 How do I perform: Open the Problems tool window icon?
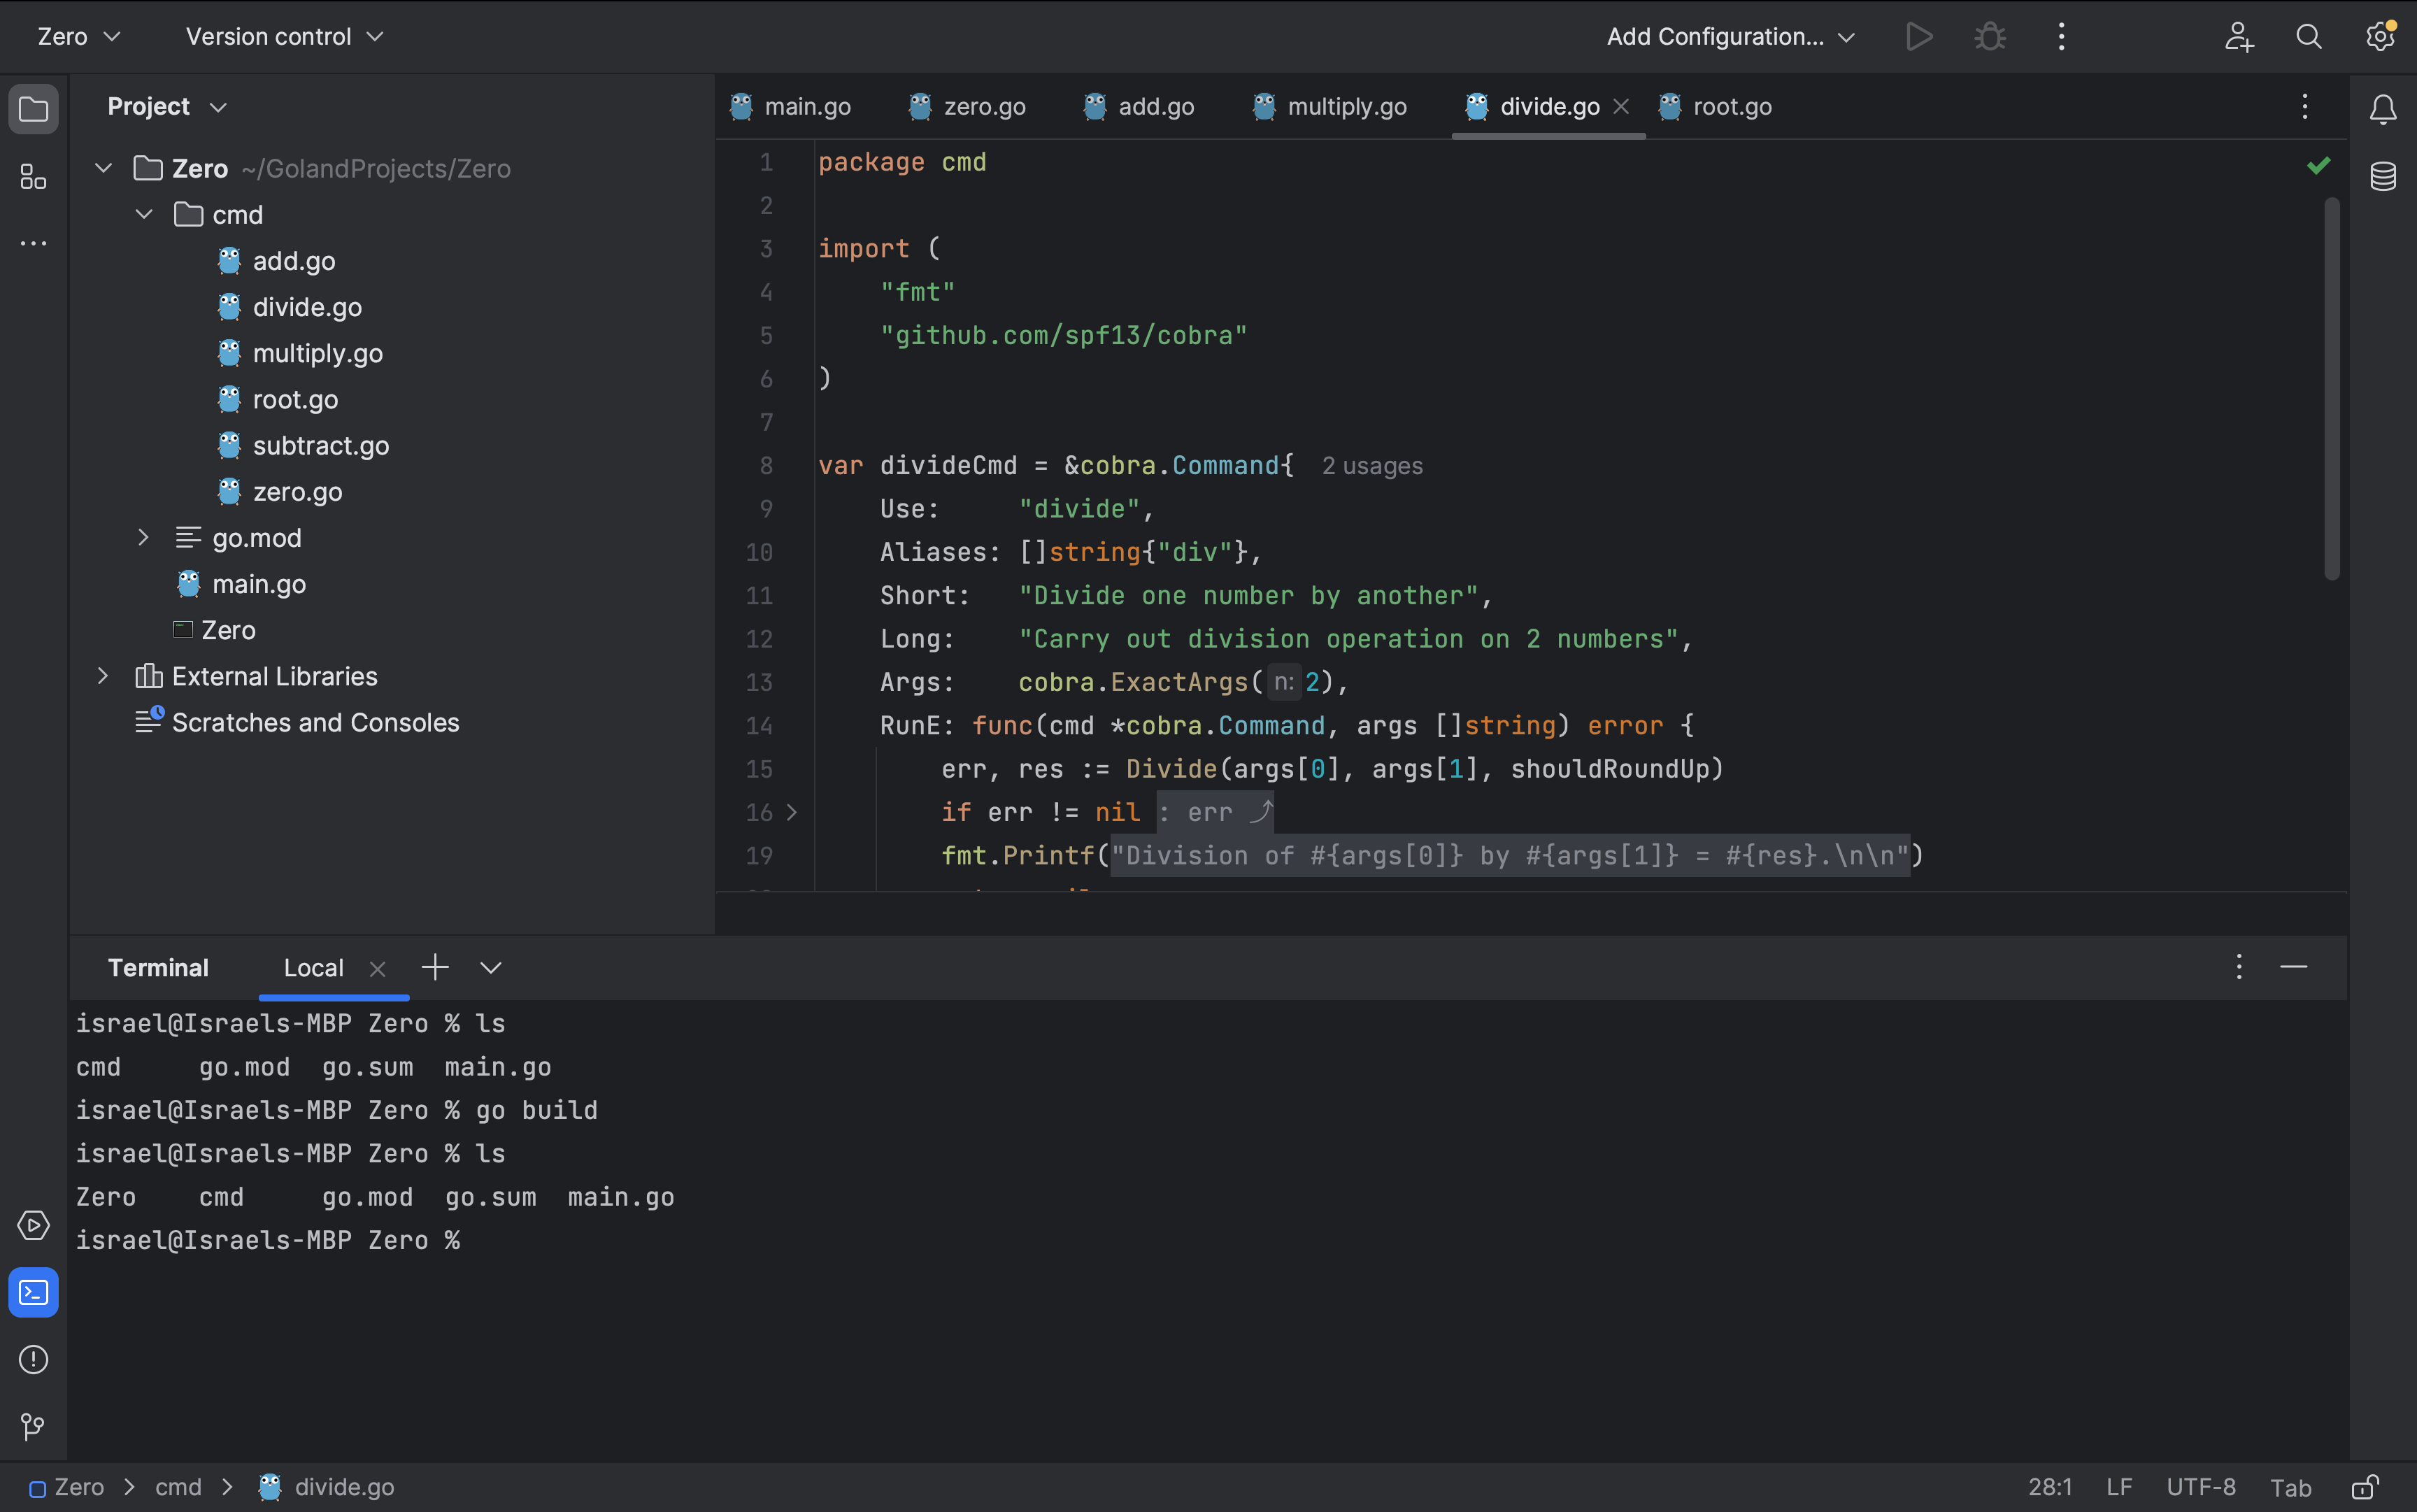(x=33, y=1360)
